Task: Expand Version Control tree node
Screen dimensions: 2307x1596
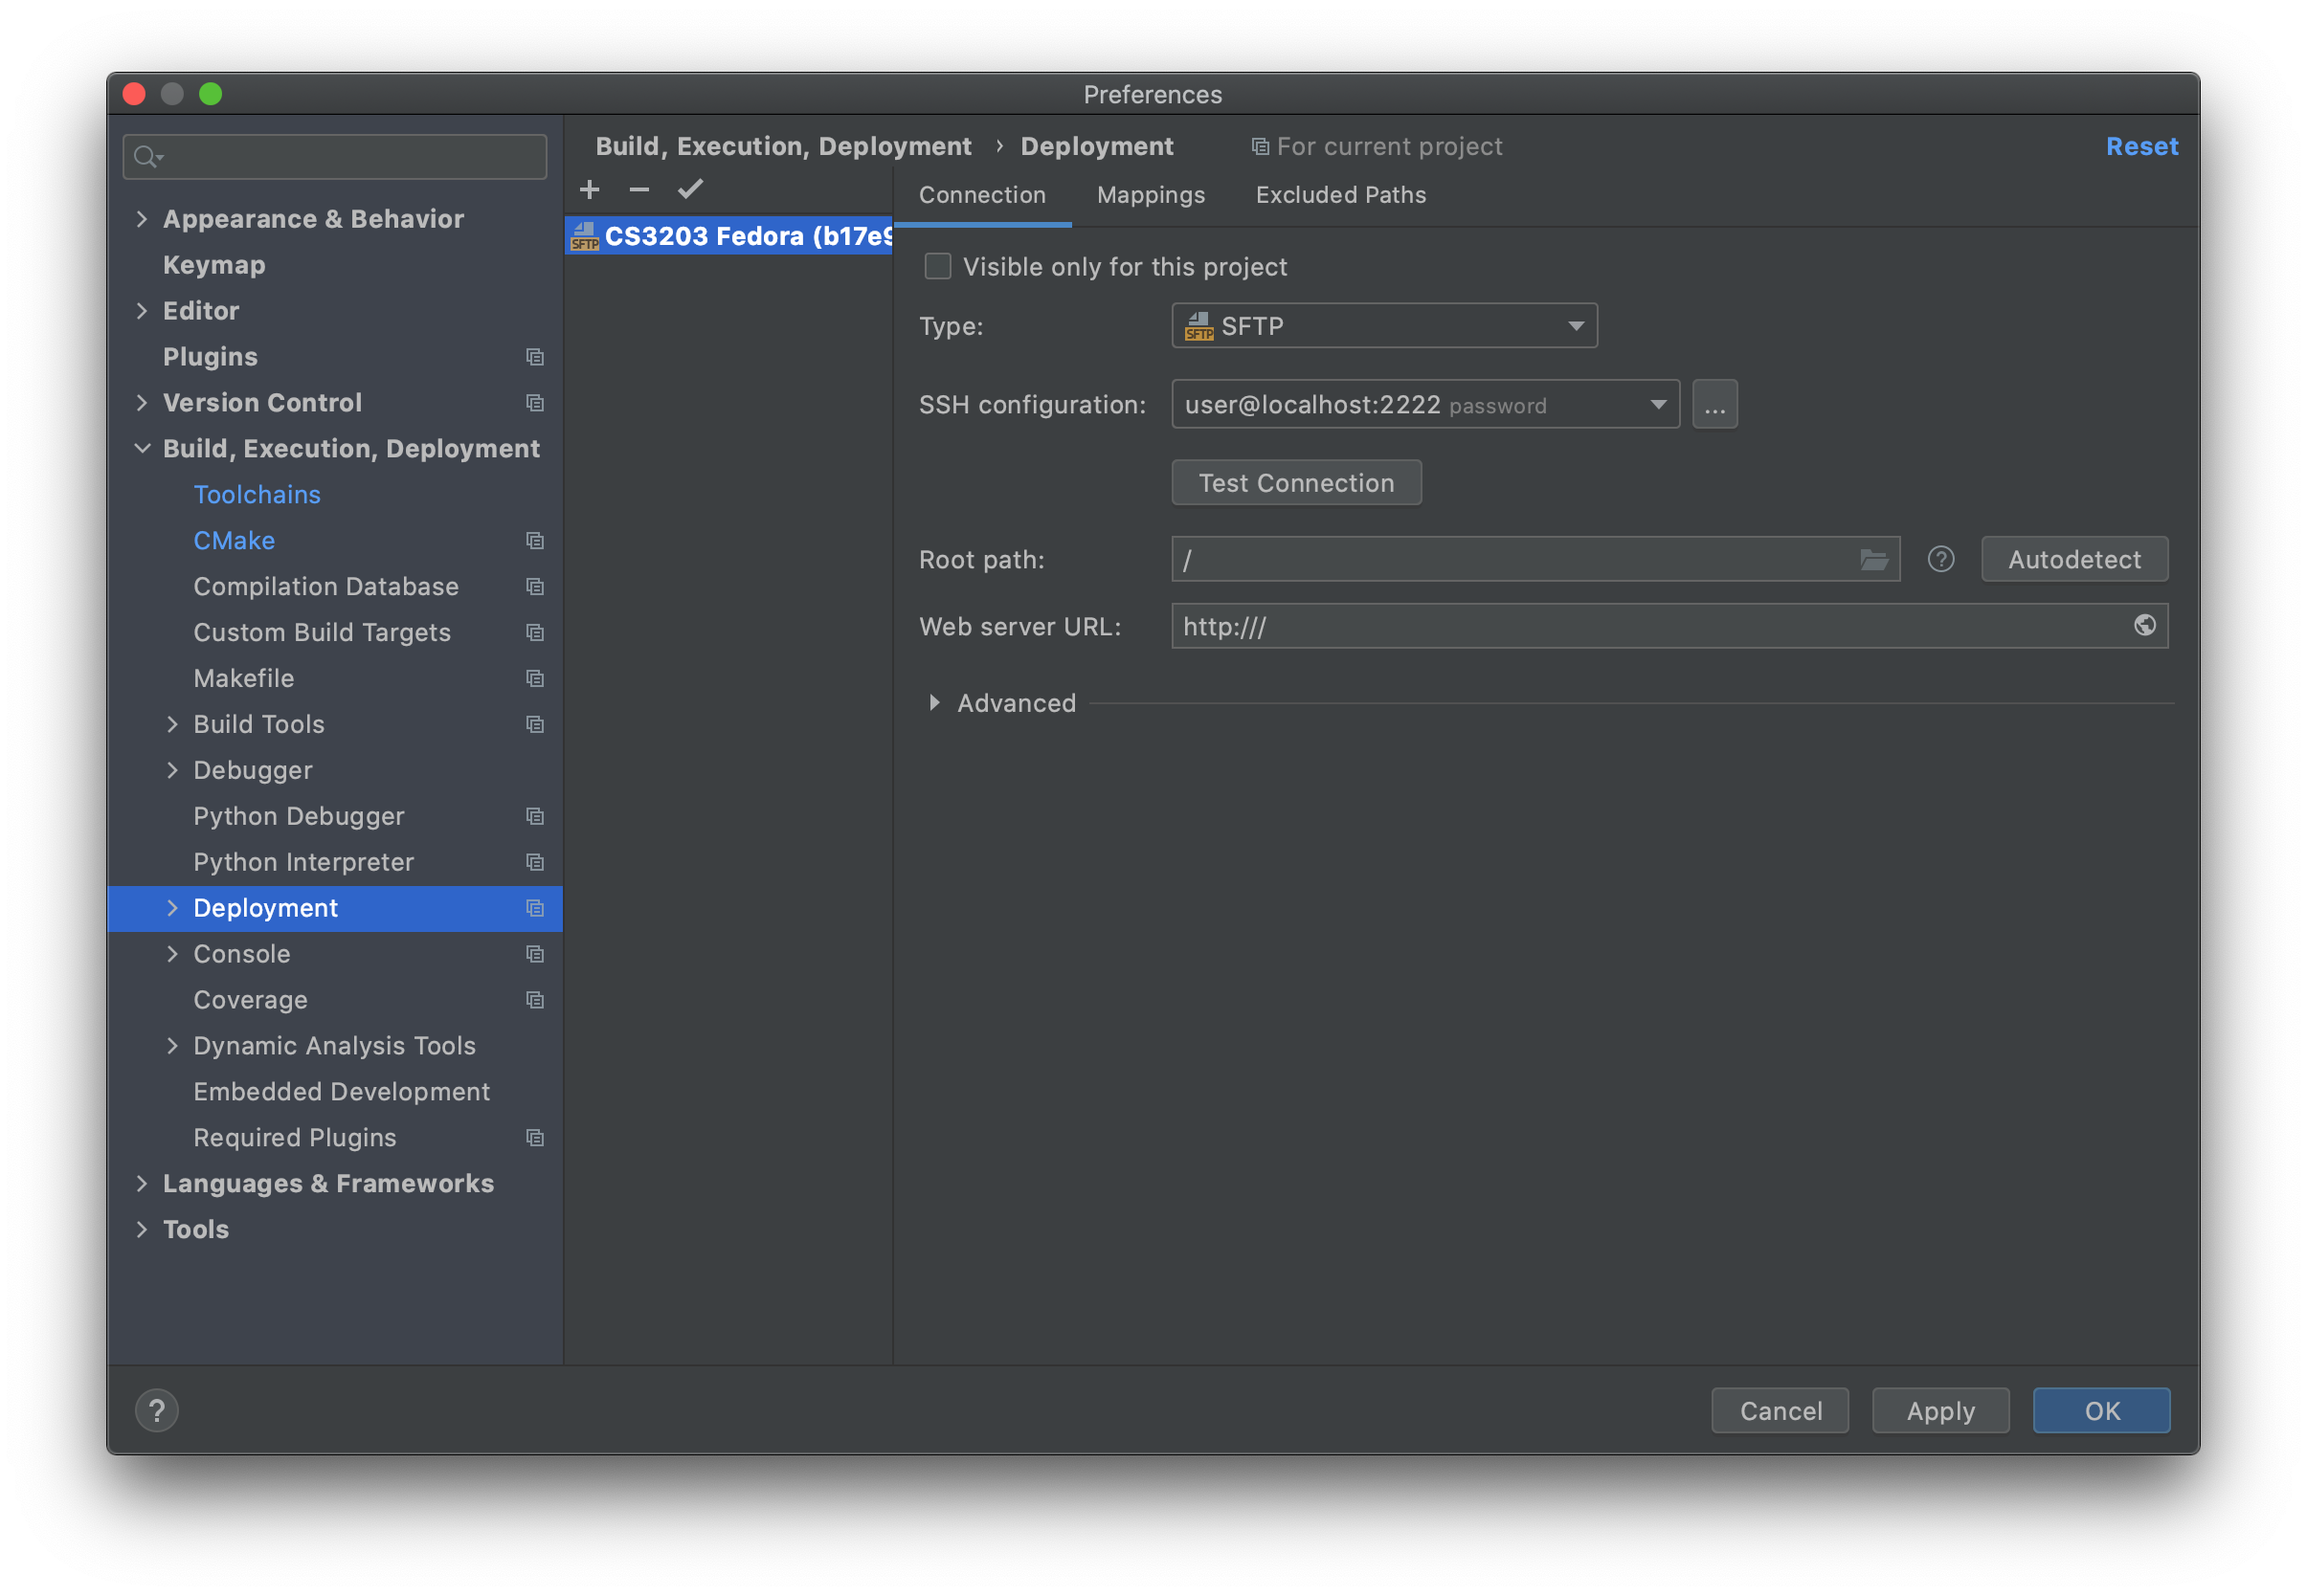Action: (142, 403)
